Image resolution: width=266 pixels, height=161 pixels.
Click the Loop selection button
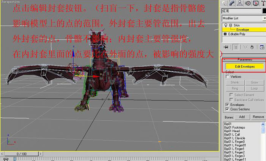click(x=254, y=88)
